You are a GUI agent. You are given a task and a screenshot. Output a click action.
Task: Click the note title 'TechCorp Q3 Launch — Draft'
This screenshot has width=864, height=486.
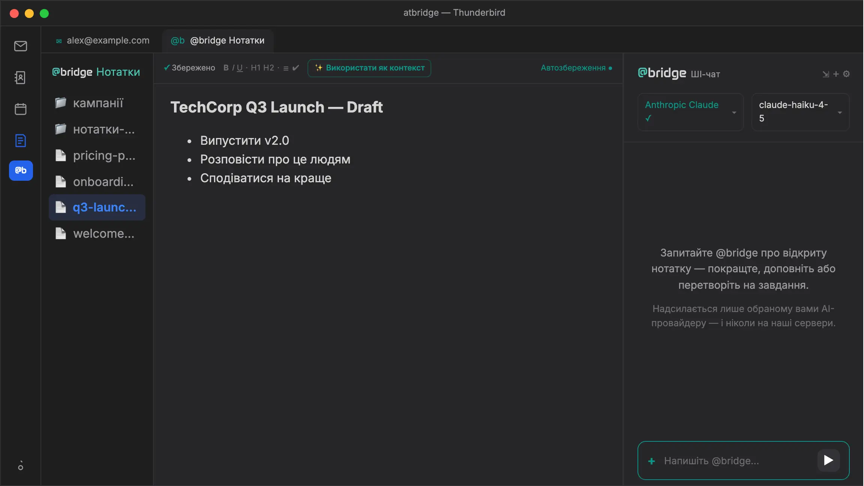[277, 107]
